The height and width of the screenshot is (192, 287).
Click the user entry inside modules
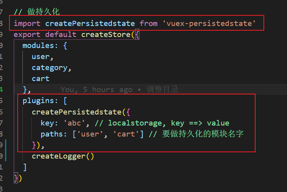(x=40, y=57)
